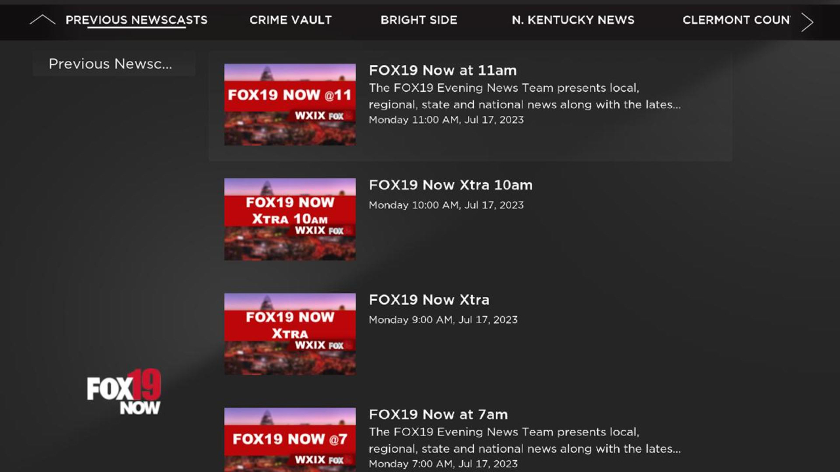Open the FOX19 NOW Xtra 10am thumbnail
The height and width of the screenshot is (472, 840).
[290, 219]
